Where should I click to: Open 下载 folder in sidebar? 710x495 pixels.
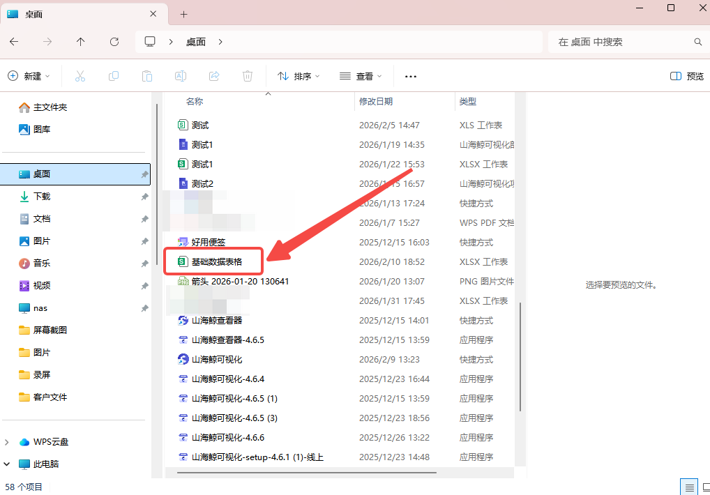(42, 197)
